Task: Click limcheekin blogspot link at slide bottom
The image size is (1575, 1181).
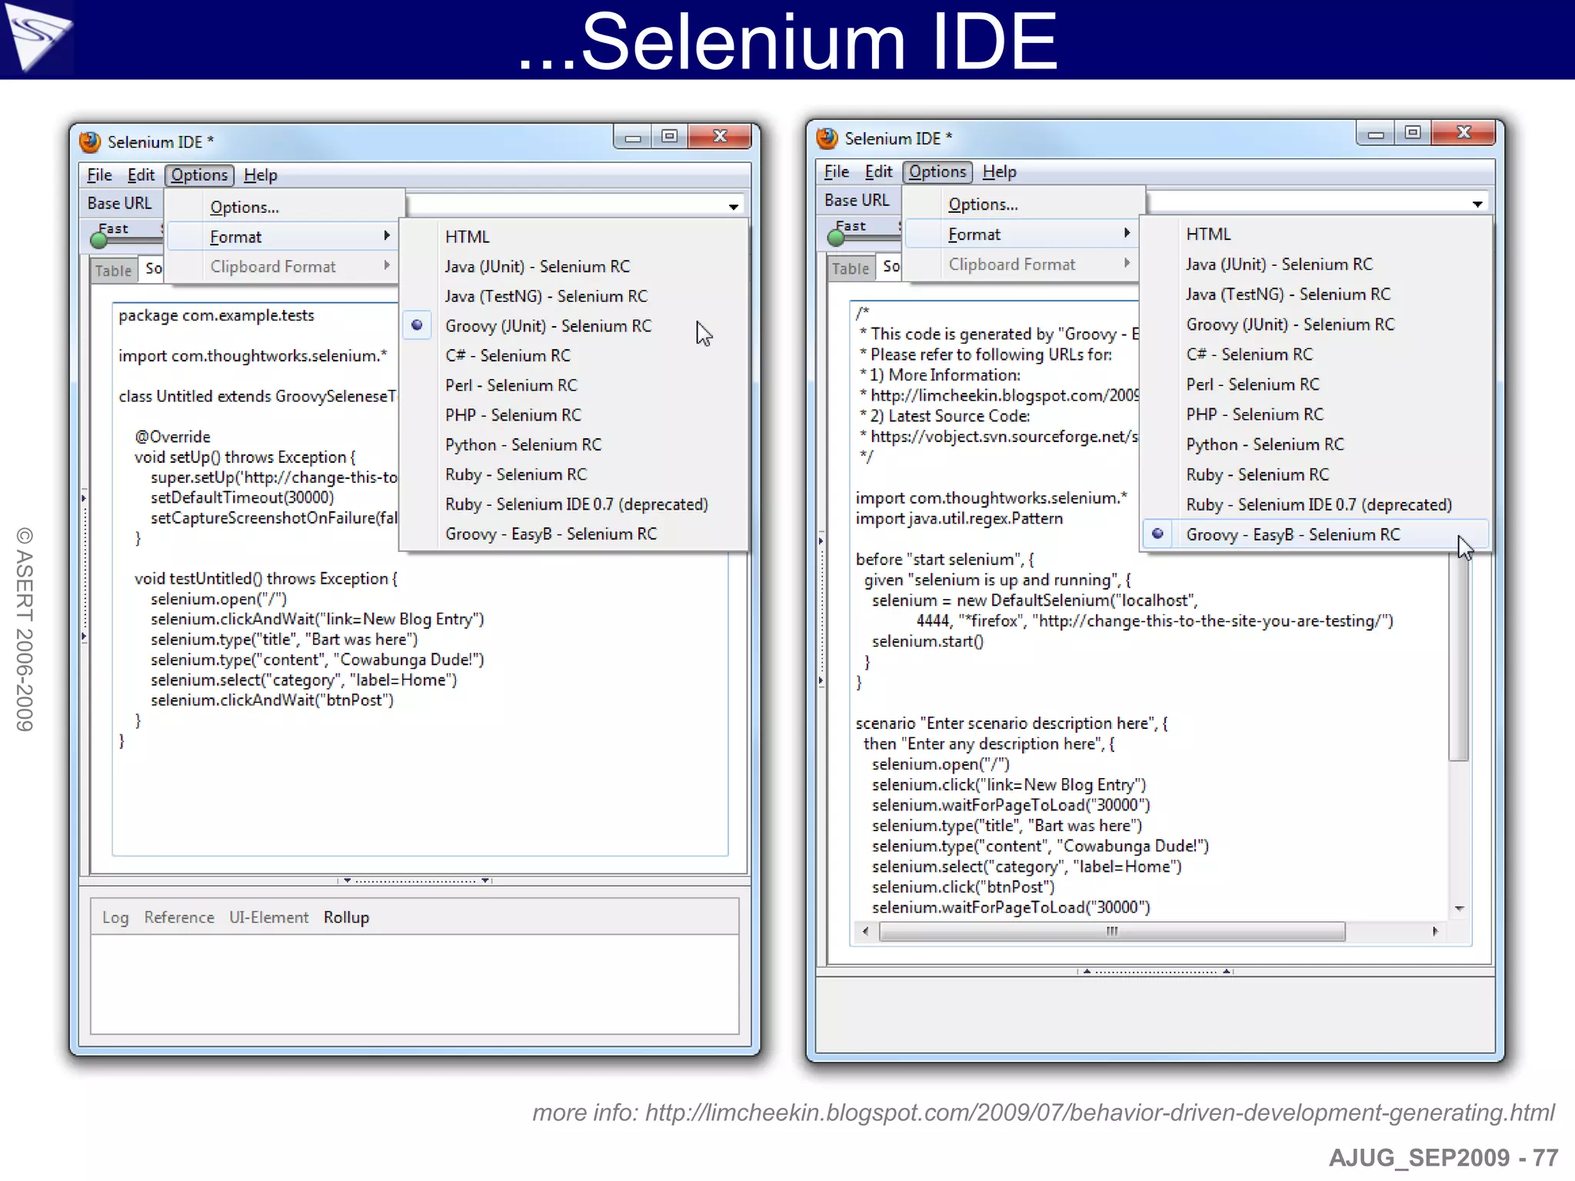Action: 1100,1113
